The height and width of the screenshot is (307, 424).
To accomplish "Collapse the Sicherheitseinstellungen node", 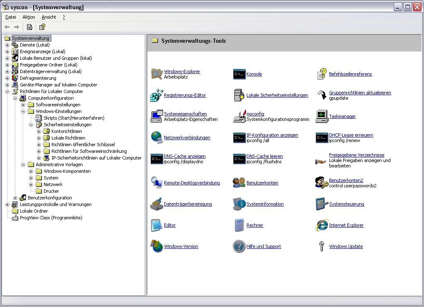I will click(x=31, y=125).
